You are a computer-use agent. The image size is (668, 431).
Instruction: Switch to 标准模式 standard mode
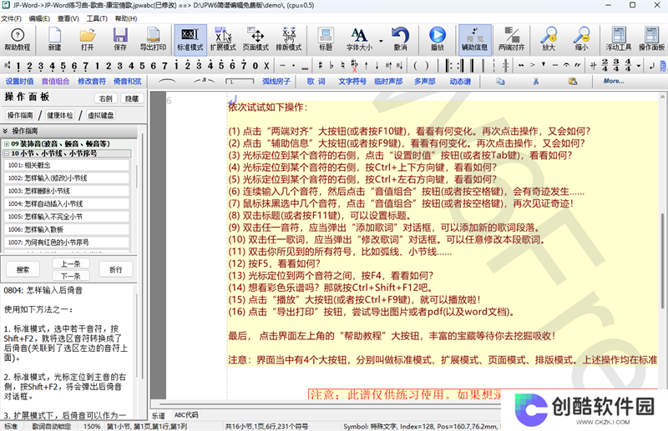tap(190, 39)
